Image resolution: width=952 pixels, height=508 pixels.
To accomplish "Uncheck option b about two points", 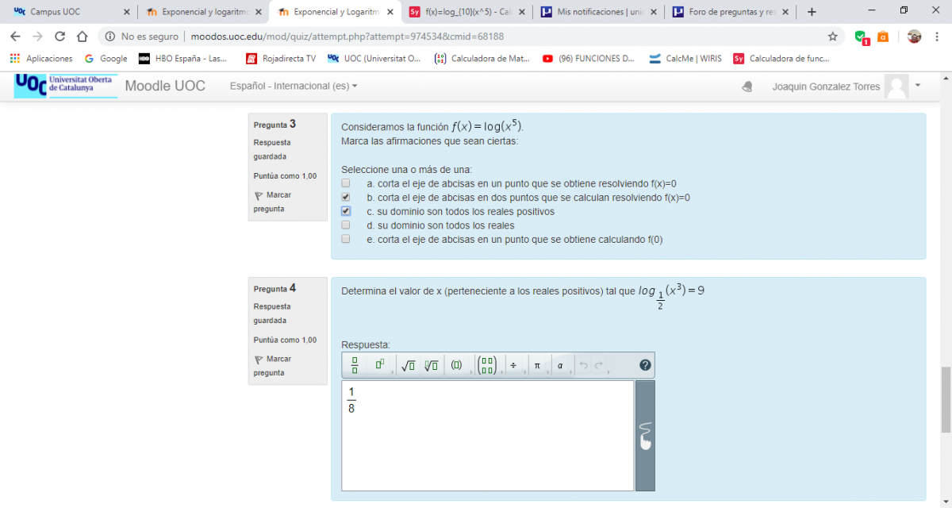I will coord(346,198).
